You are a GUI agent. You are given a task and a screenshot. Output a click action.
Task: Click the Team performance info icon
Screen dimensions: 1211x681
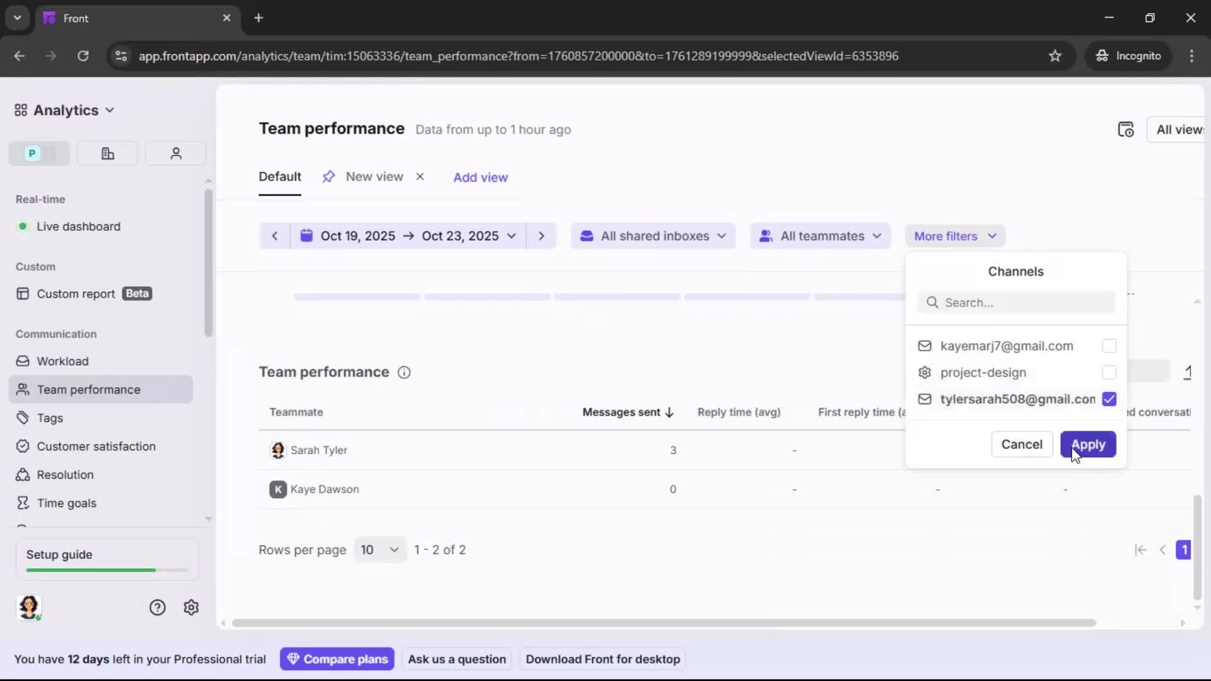tap(404, 373)
